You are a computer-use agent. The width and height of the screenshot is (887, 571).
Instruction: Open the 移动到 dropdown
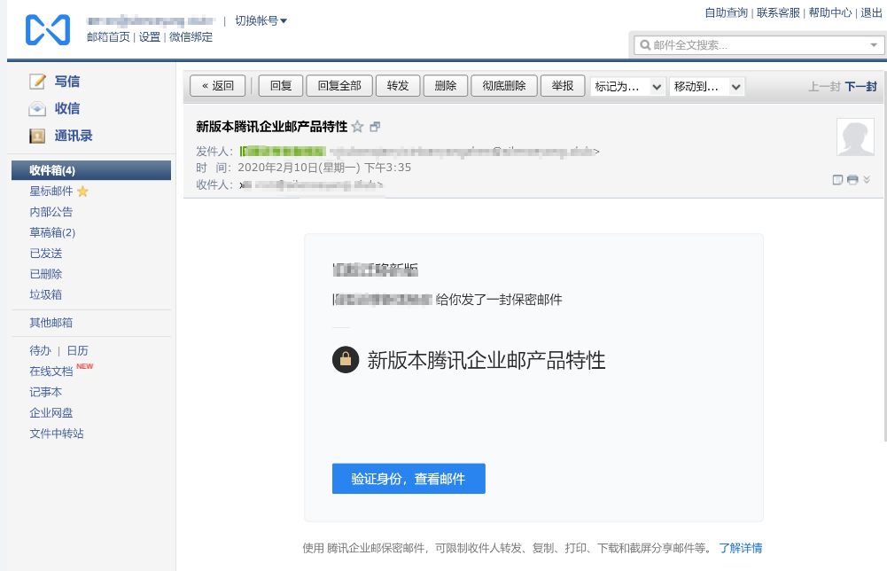point(706,86)
